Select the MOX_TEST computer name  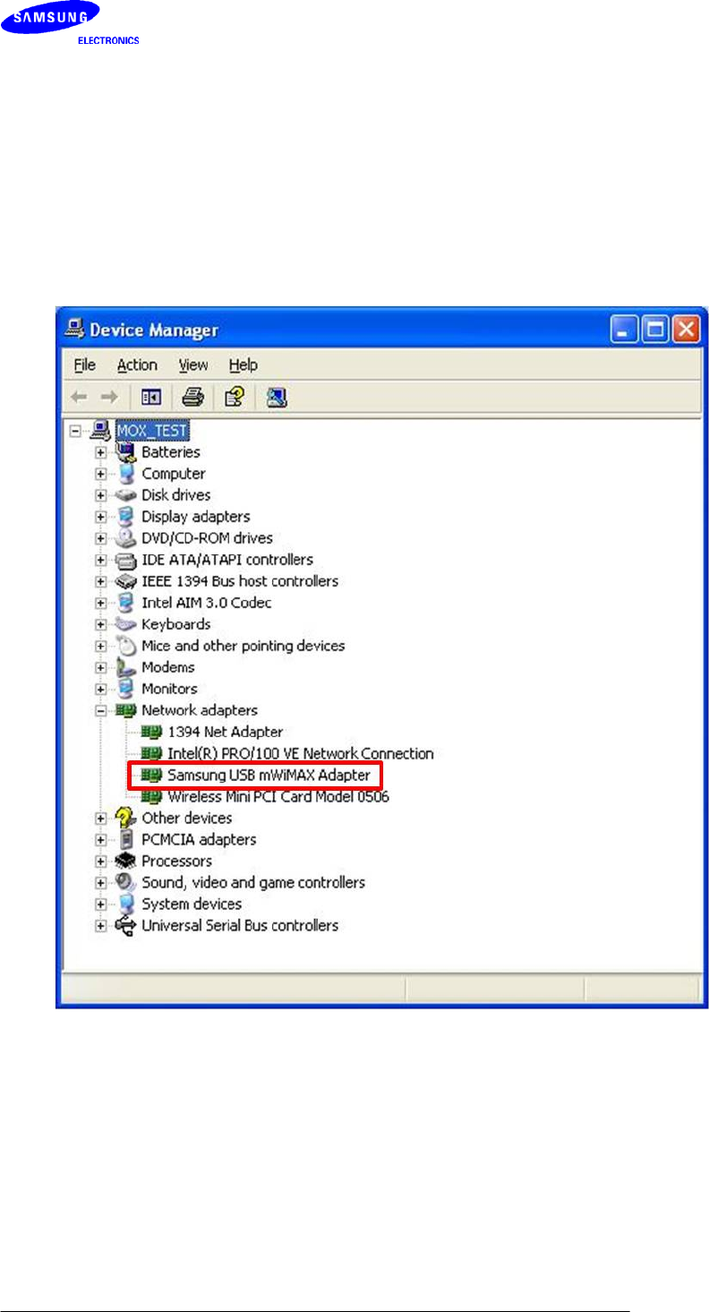tap(152, 431)
